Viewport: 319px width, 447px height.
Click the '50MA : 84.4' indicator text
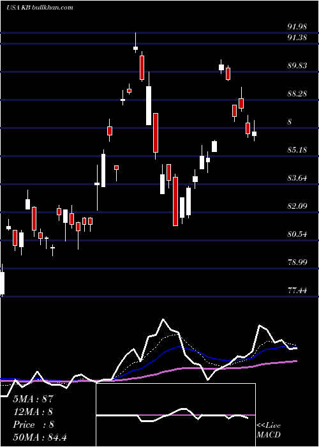[40, 437]
